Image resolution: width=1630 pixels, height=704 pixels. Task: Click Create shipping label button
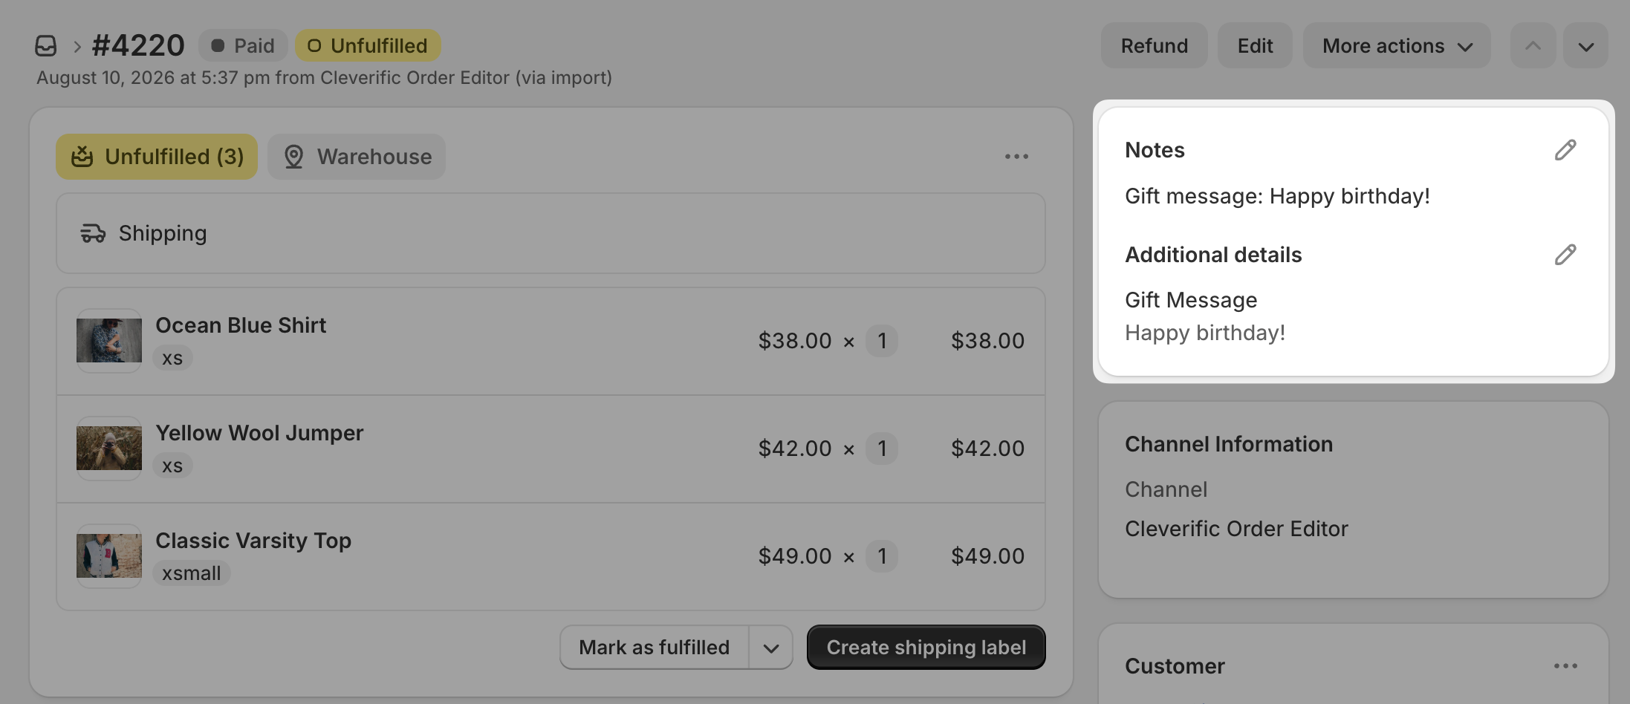(x=926, y=648)
